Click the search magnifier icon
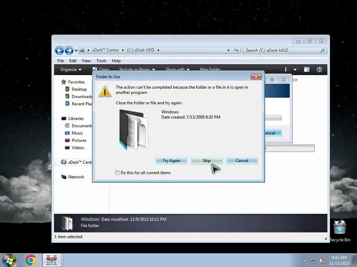 coord(322,50)
